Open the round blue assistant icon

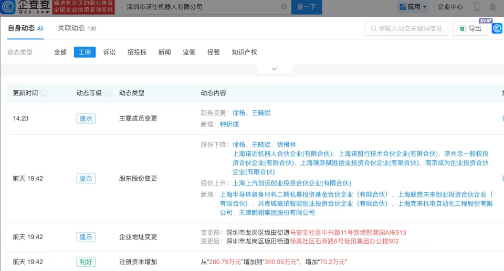click(x=497, y=28)
